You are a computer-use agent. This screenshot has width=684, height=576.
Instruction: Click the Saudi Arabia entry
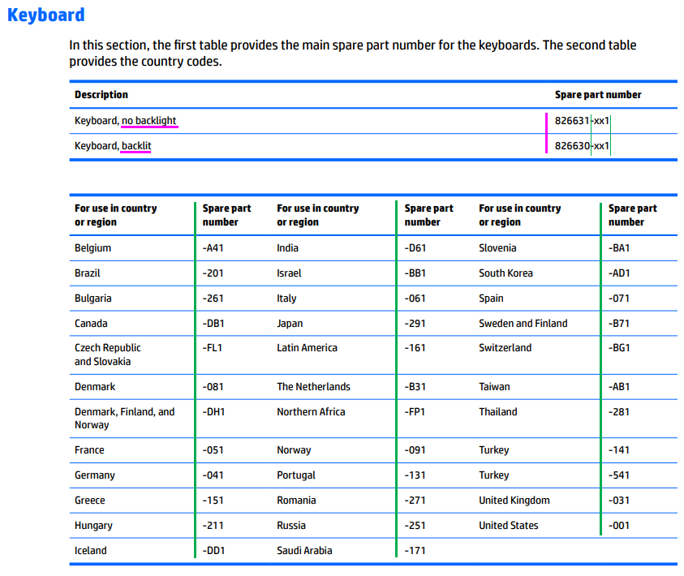click(x=305, y=550)
